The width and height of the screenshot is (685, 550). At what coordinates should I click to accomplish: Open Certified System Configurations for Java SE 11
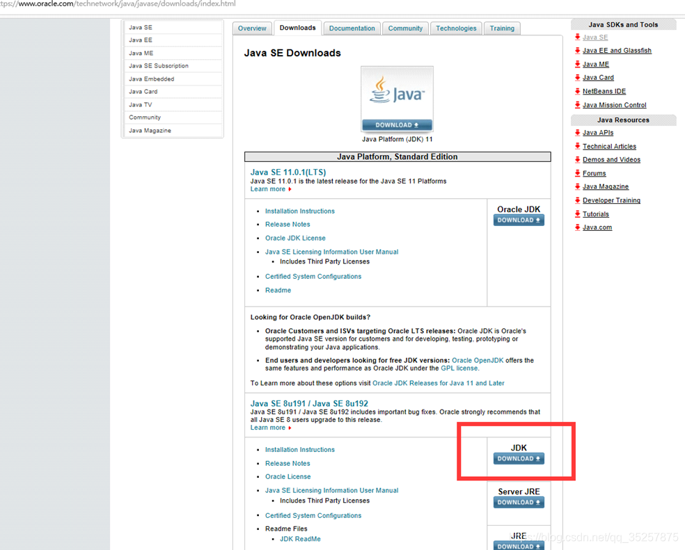coord(313,276)
